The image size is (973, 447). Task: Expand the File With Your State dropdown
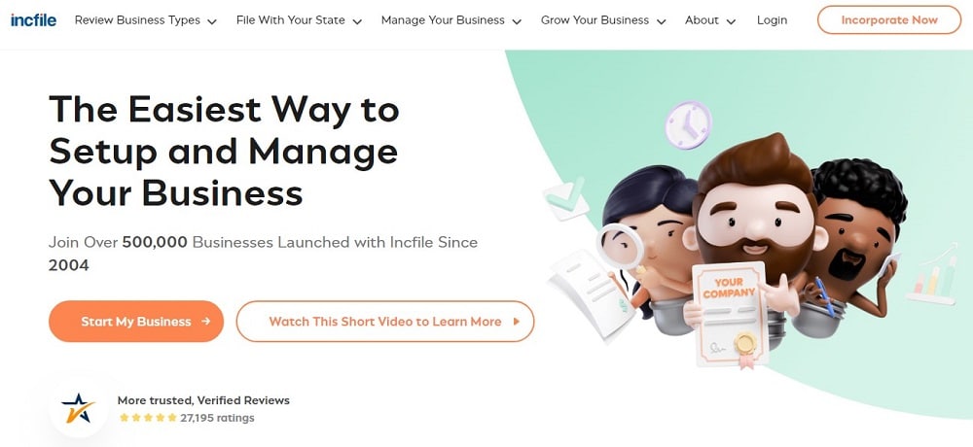[x=299, y=20]
